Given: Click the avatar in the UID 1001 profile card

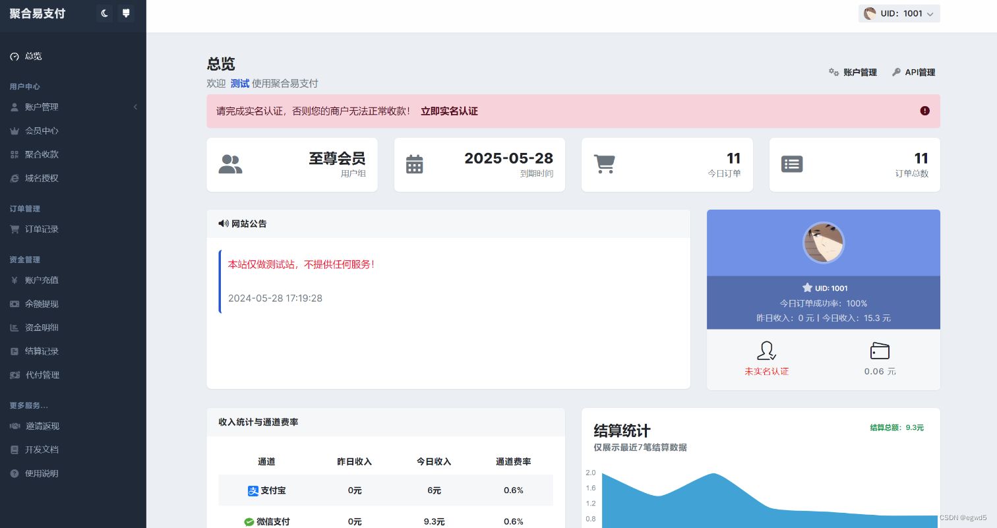Looking at the screenshot, I should 824,243.
